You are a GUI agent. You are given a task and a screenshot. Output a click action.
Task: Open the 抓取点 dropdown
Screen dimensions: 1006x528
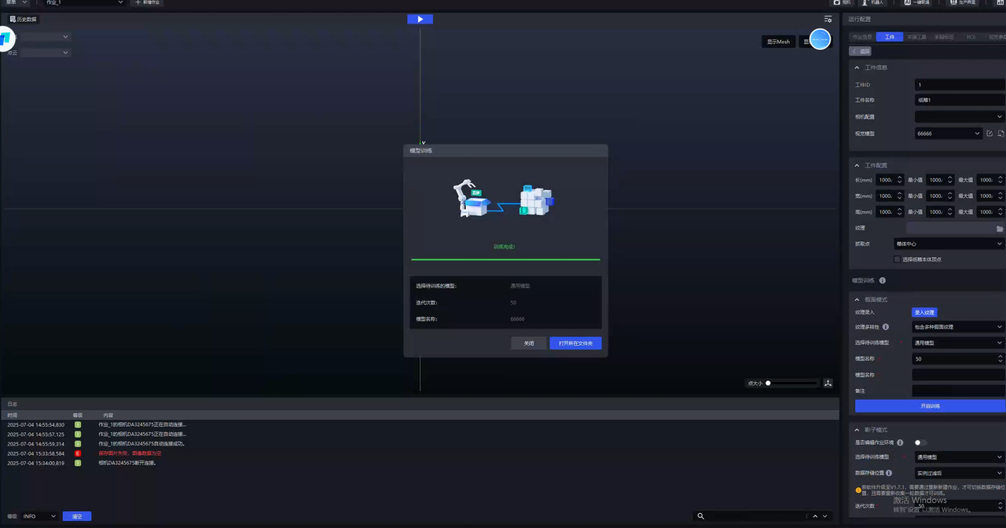click(949, 244)
